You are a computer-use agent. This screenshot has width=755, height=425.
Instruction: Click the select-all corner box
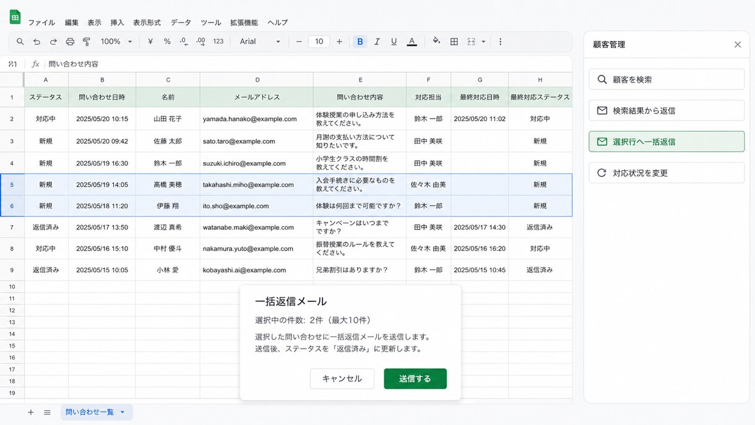[x=12, y=80]
